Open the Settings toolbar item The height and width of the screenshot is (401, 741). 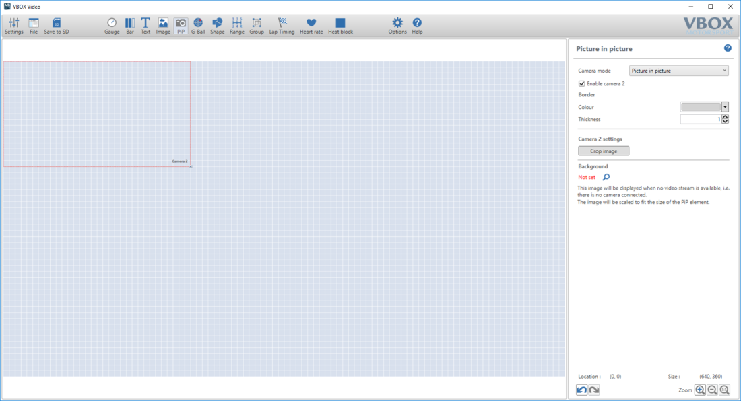coord(13,26)
